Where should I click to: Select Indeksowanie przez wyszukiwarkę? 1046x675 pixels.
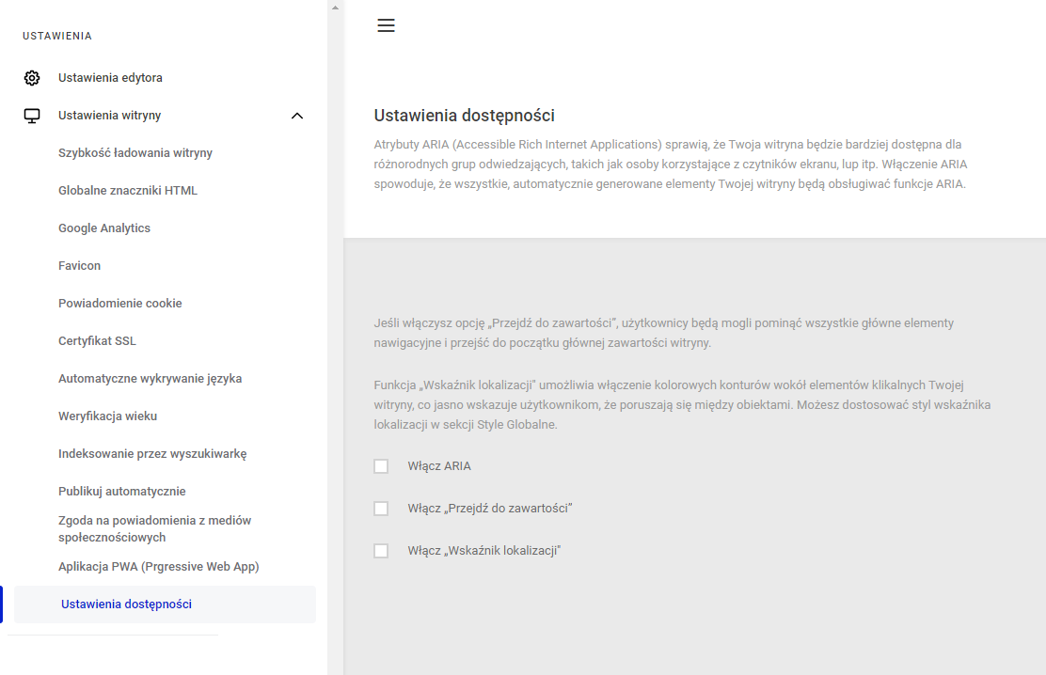pos(152,453)
